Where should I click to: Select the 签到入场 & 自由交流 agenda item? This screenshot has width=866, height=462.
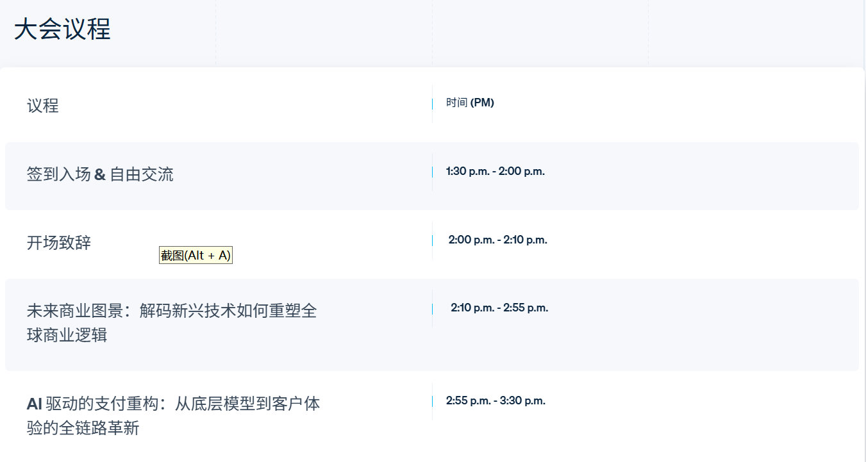click(100, 174)
